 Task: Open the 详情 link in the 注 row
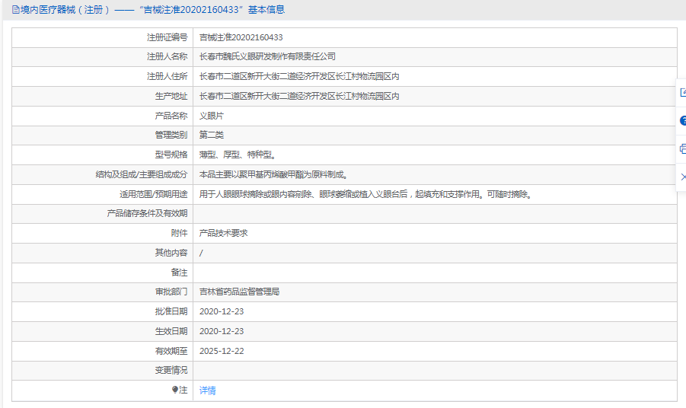point(207,390)
